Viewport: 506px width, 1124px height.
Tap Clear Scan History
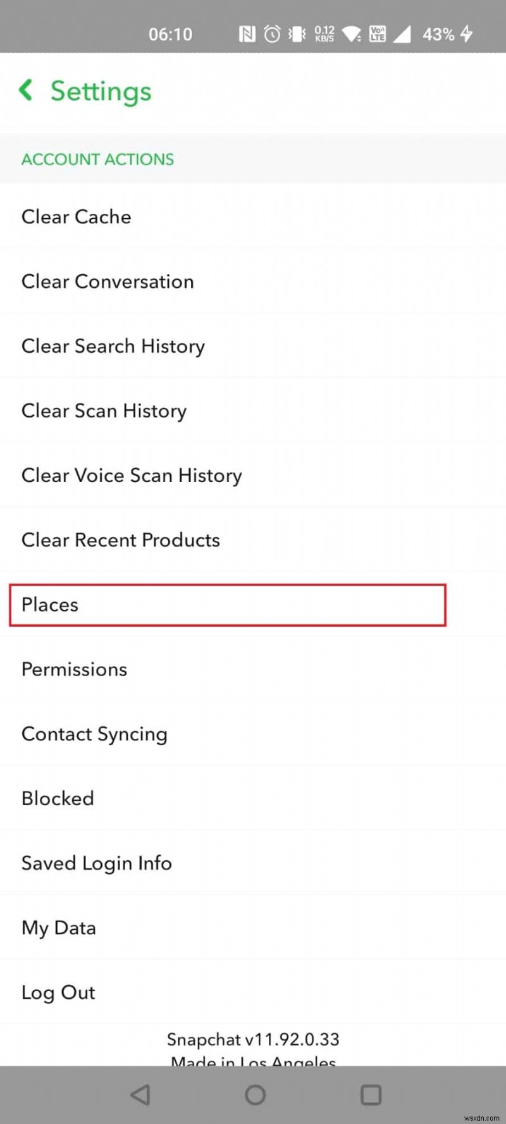pyautogui.click(x=104, y=411)
